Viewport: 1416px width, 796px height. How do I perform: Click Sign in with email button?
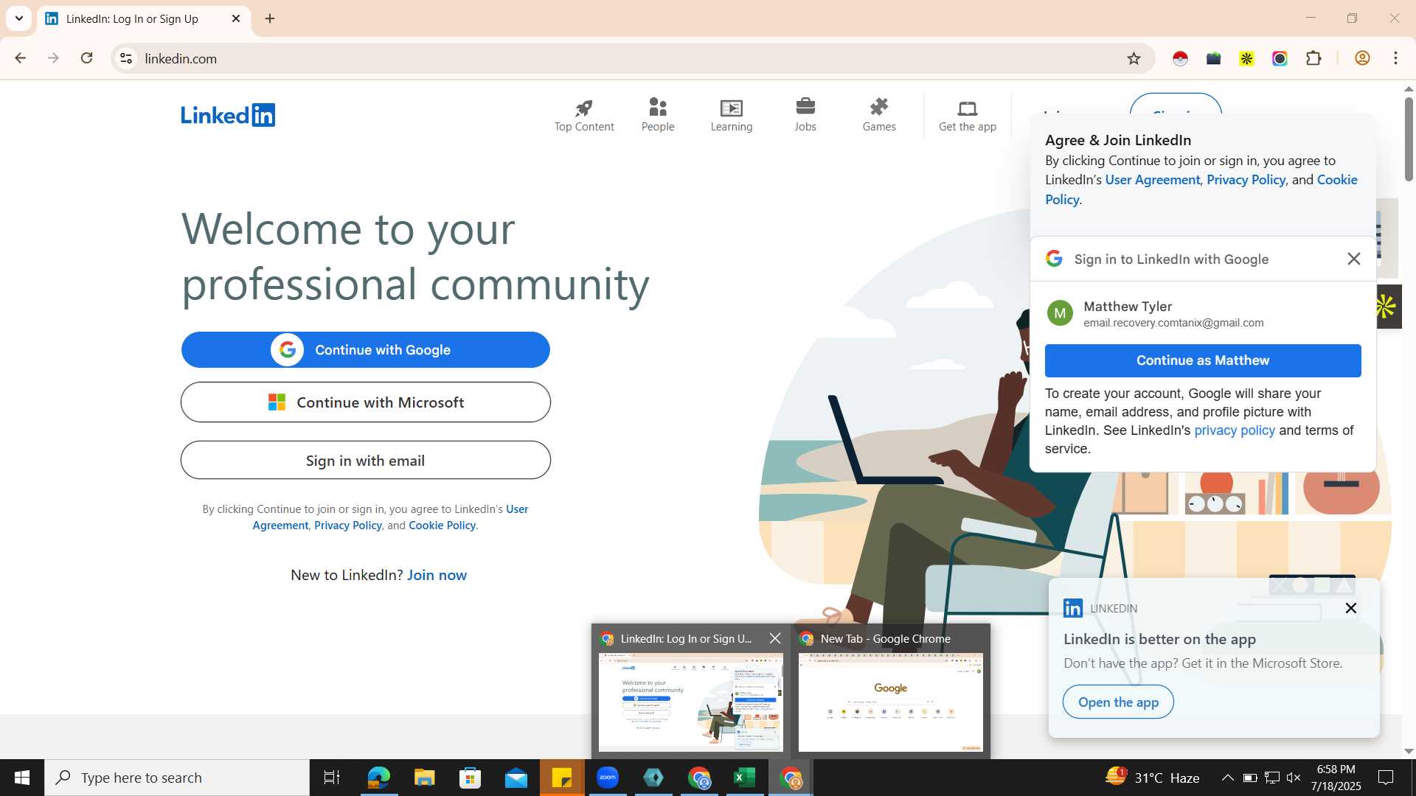point(366,461)
